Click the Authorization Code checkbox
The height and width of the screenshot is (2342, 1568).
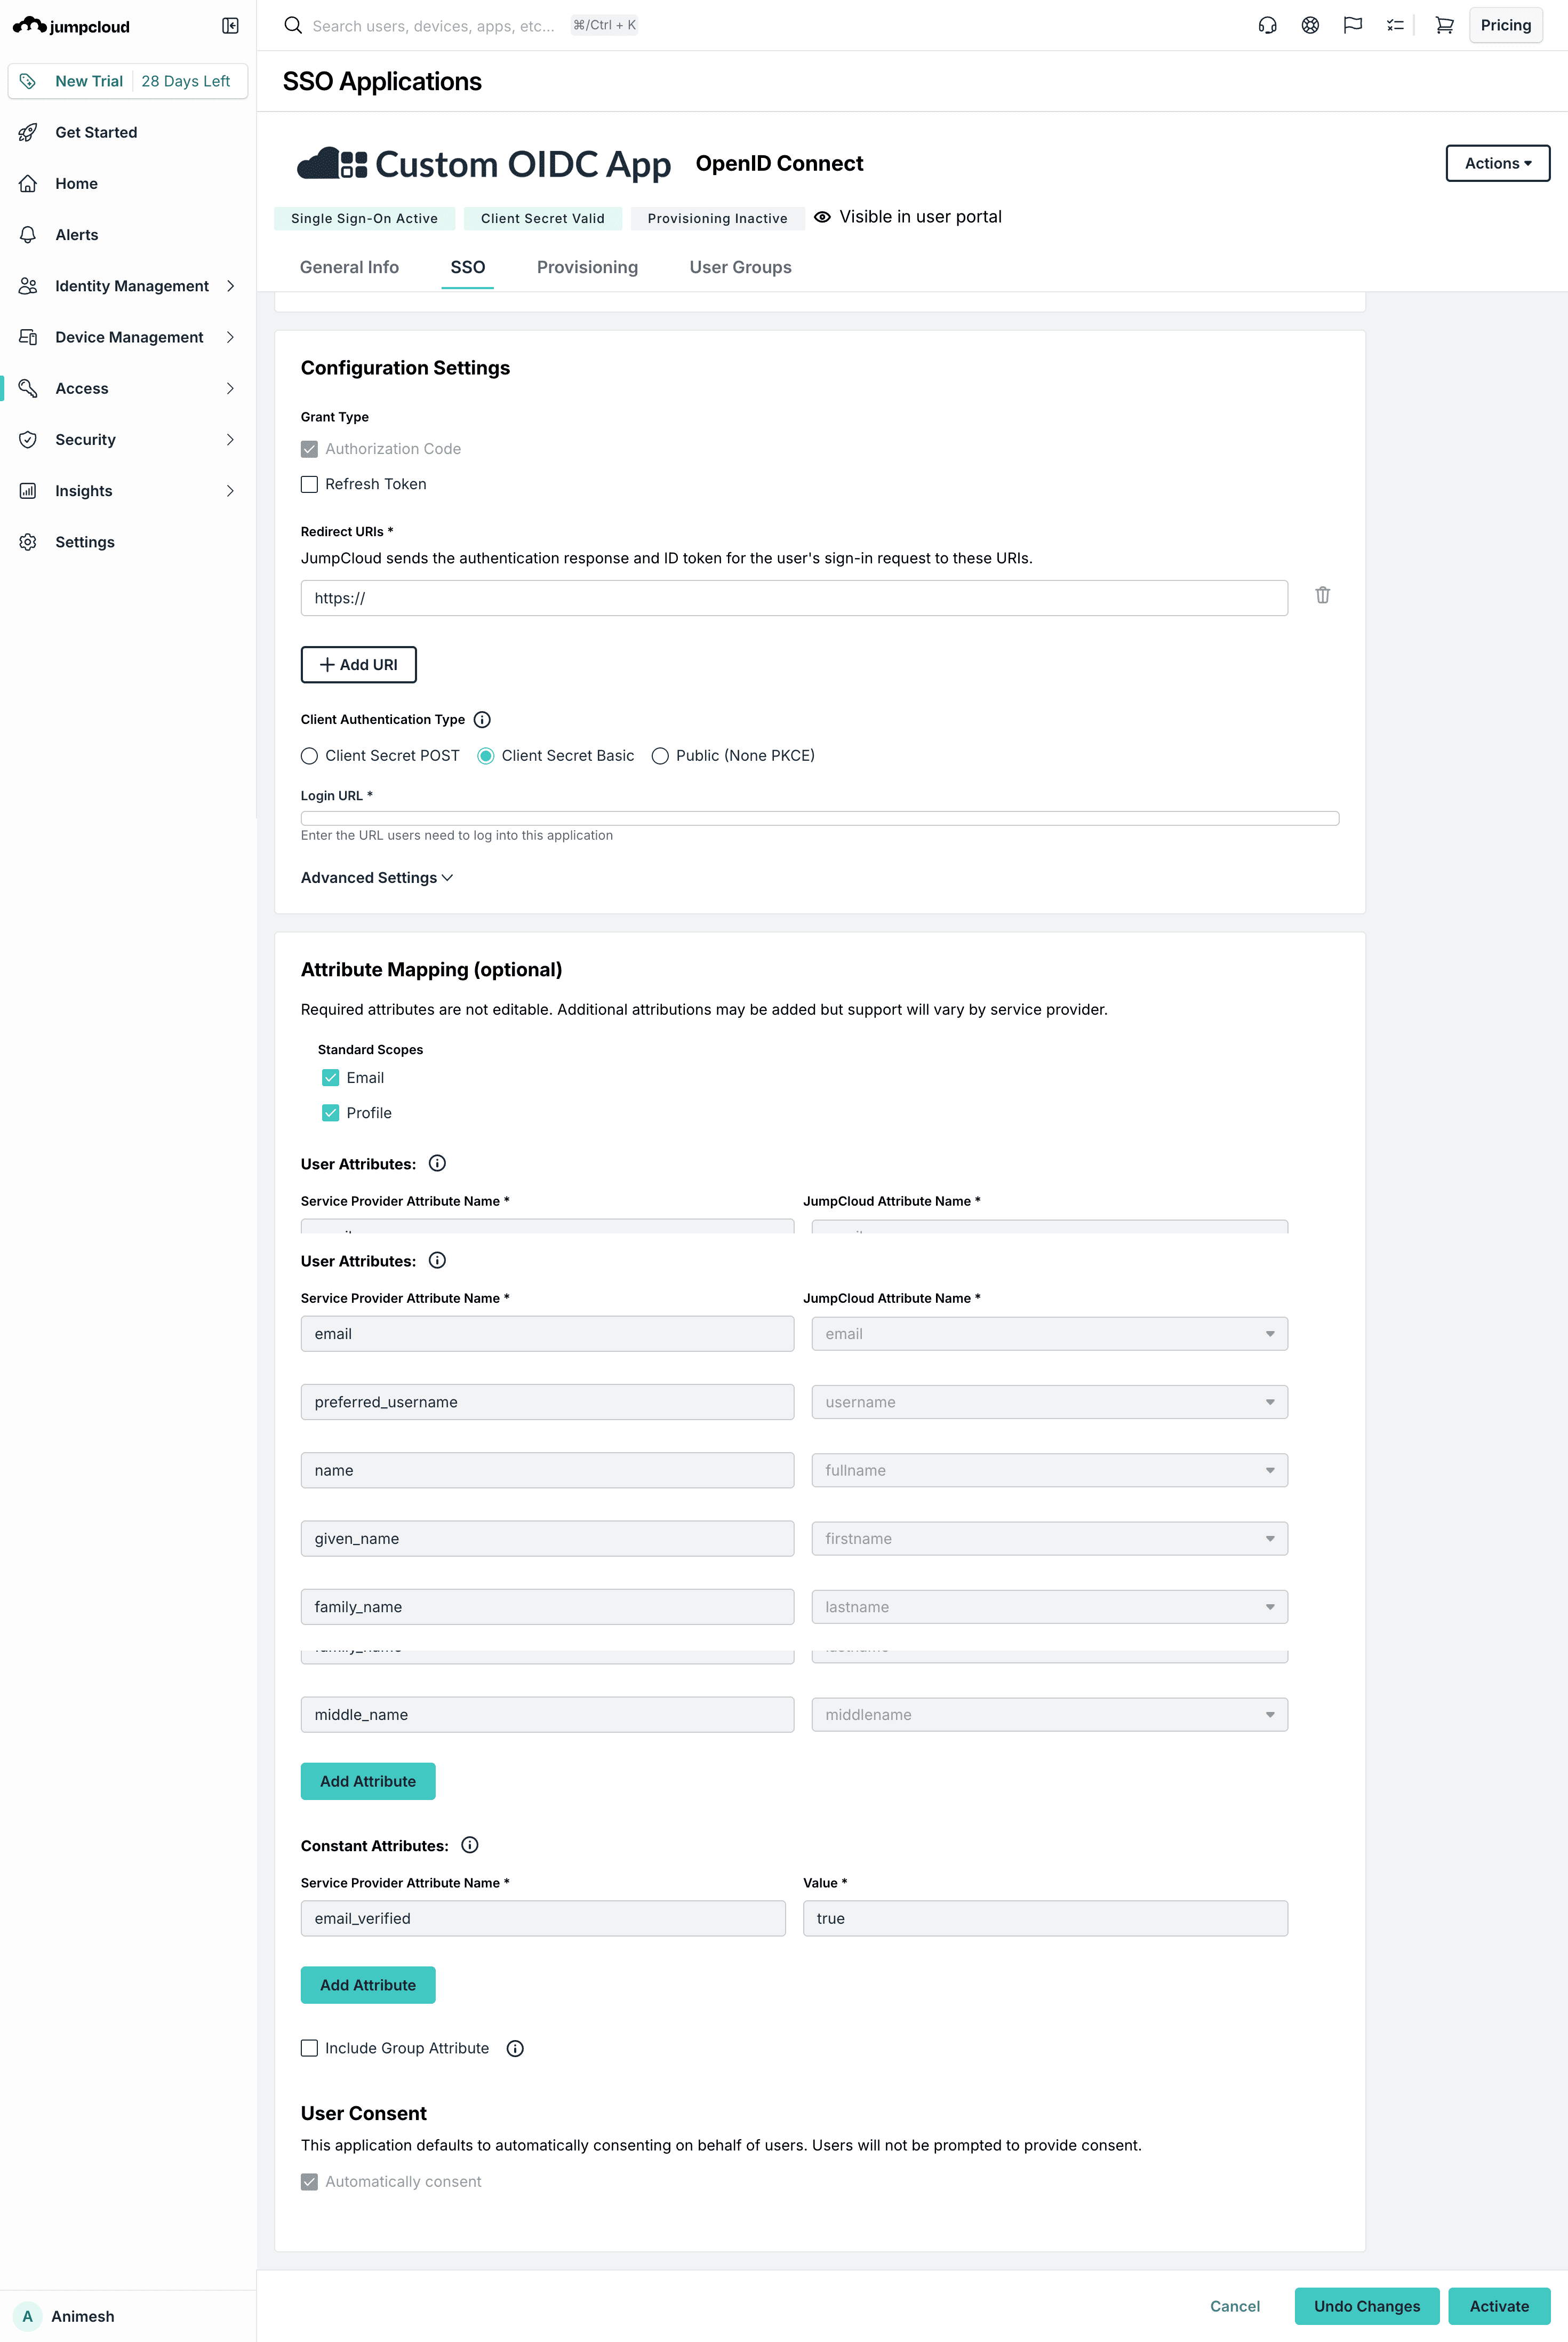309,449
